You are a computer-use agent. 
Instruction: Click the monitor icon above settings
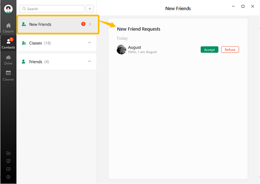click(x=8, y=169)
